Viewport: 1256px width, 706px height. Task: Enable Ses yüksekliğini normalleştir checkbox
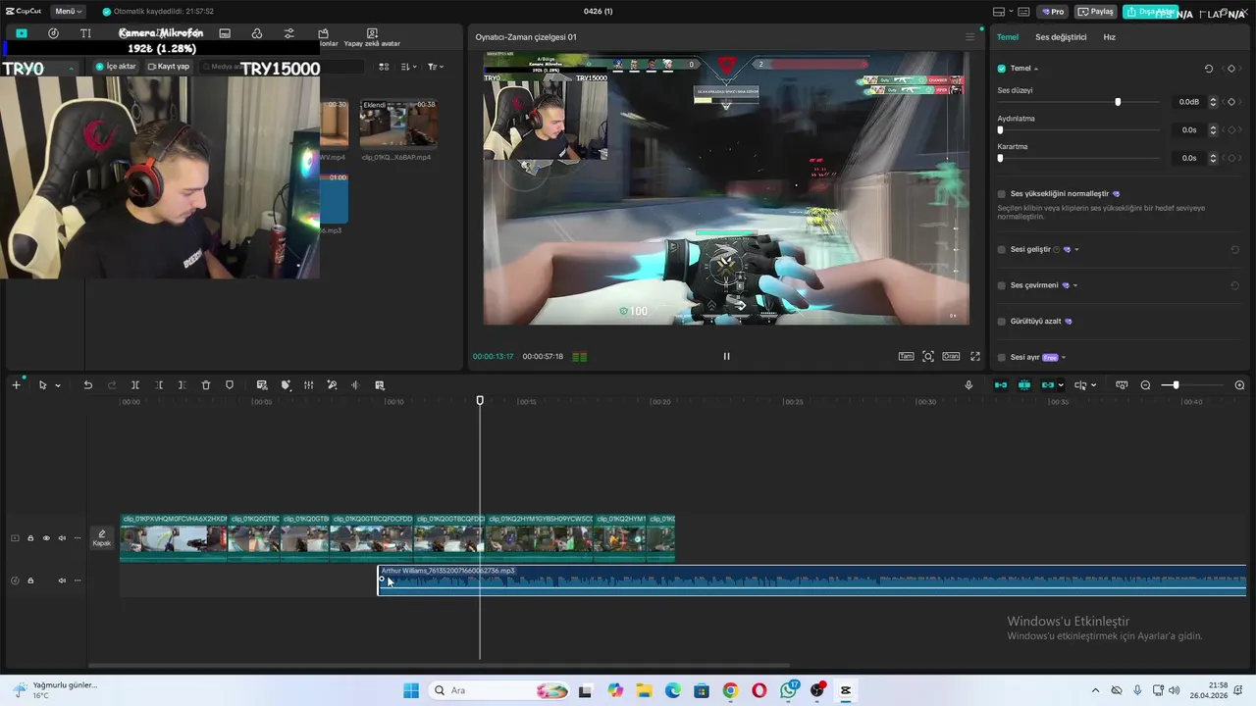click(x=1002, y=194)
